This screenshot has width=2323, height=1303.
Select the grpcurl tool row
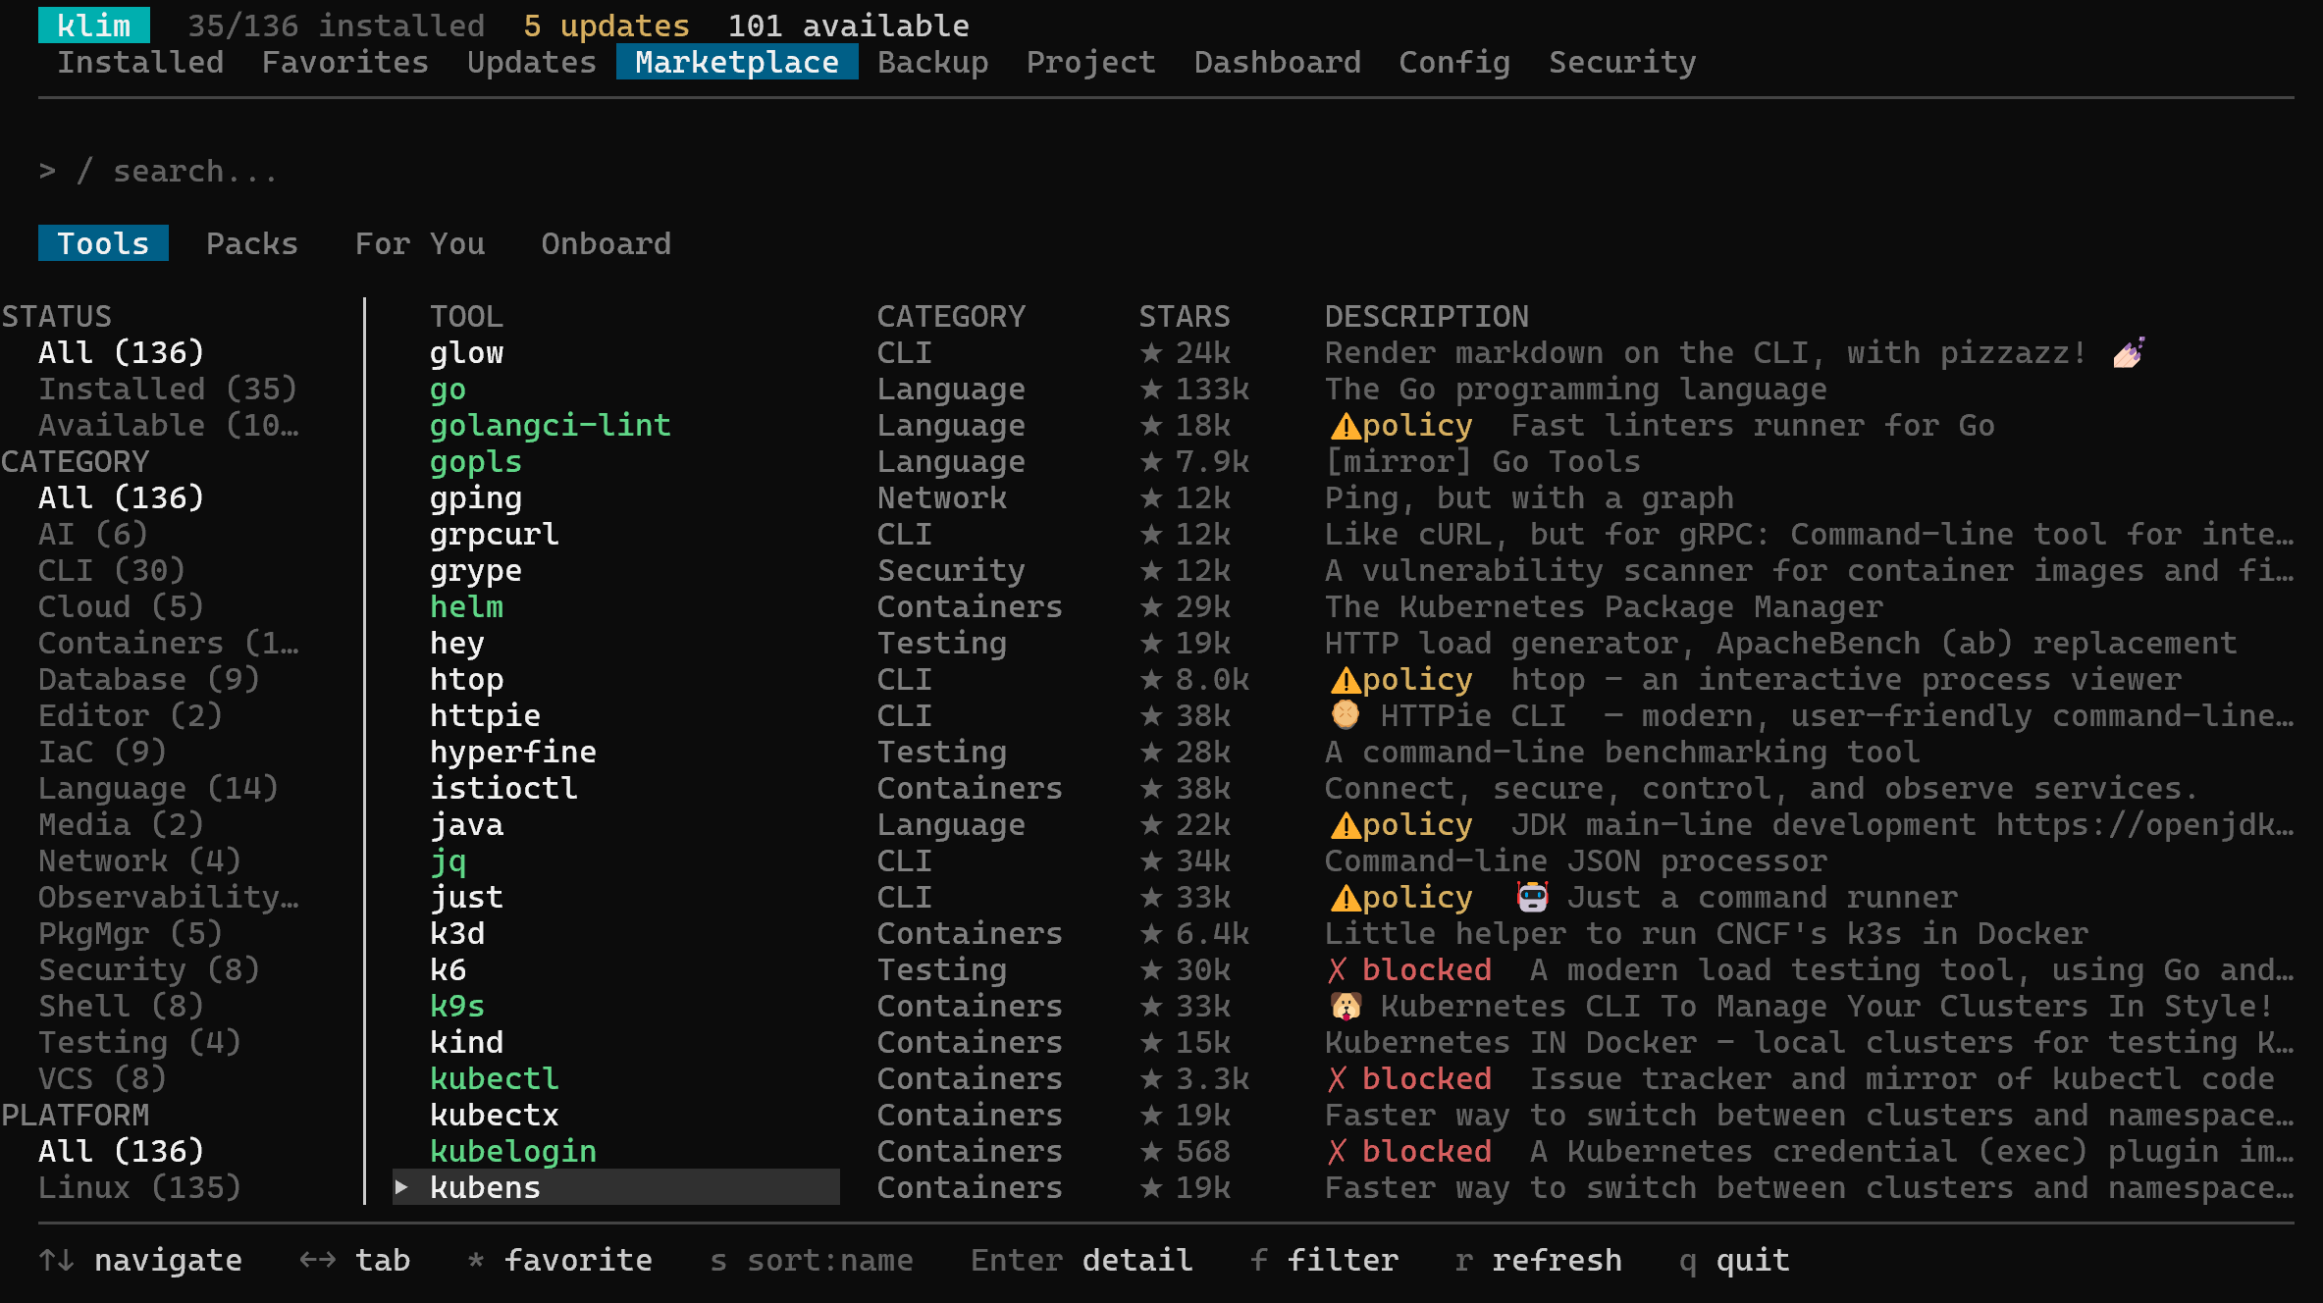(1344, 534)
